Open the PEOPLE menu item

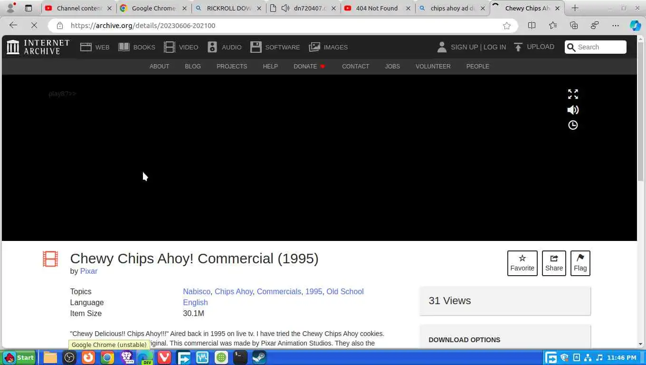pyautogui.click(x=478, y=67)
